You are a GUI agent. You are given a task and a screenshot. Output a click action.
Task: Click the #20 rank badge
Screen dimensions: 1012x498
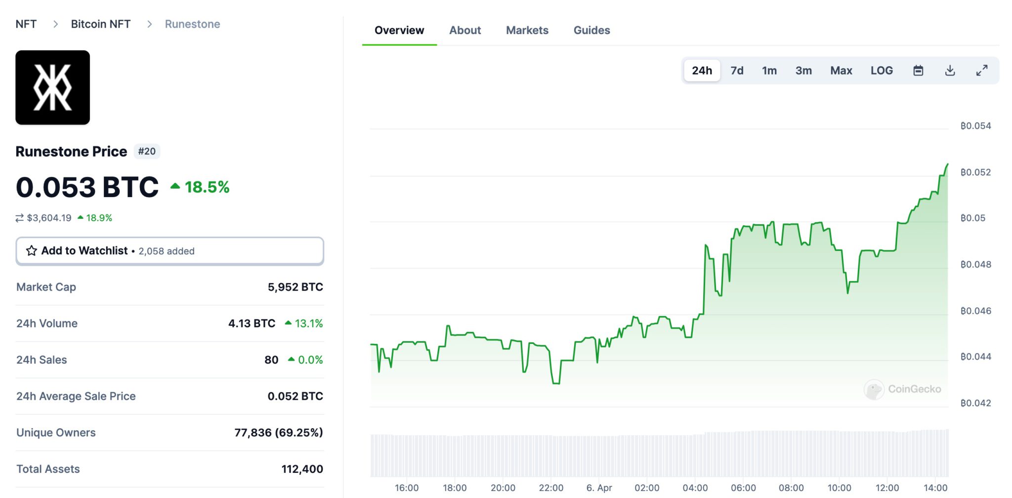(x=147, y=152)
